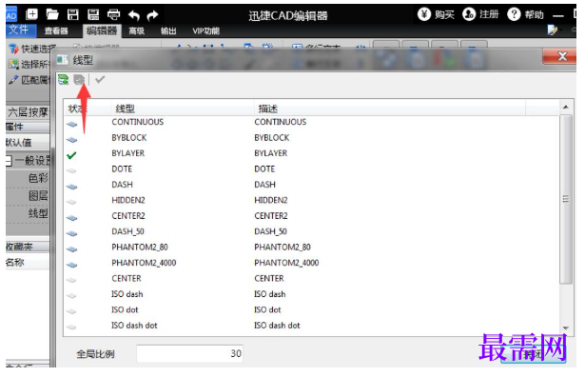Screen dimensions: 585x377
Task: Click scrollbar up arrow in linetype list
Action: (566, 108)
